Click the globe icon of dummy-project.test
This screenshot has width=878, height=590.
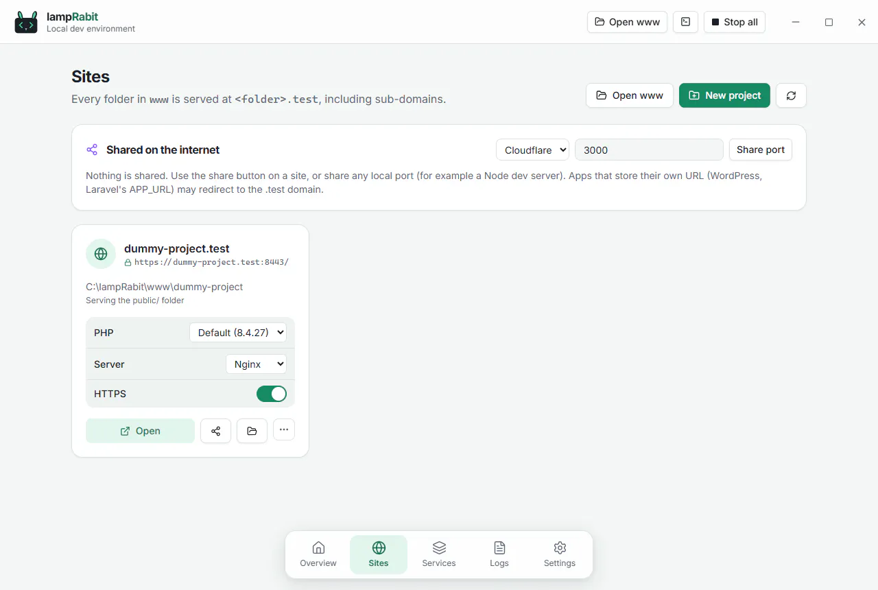(101, 254)
